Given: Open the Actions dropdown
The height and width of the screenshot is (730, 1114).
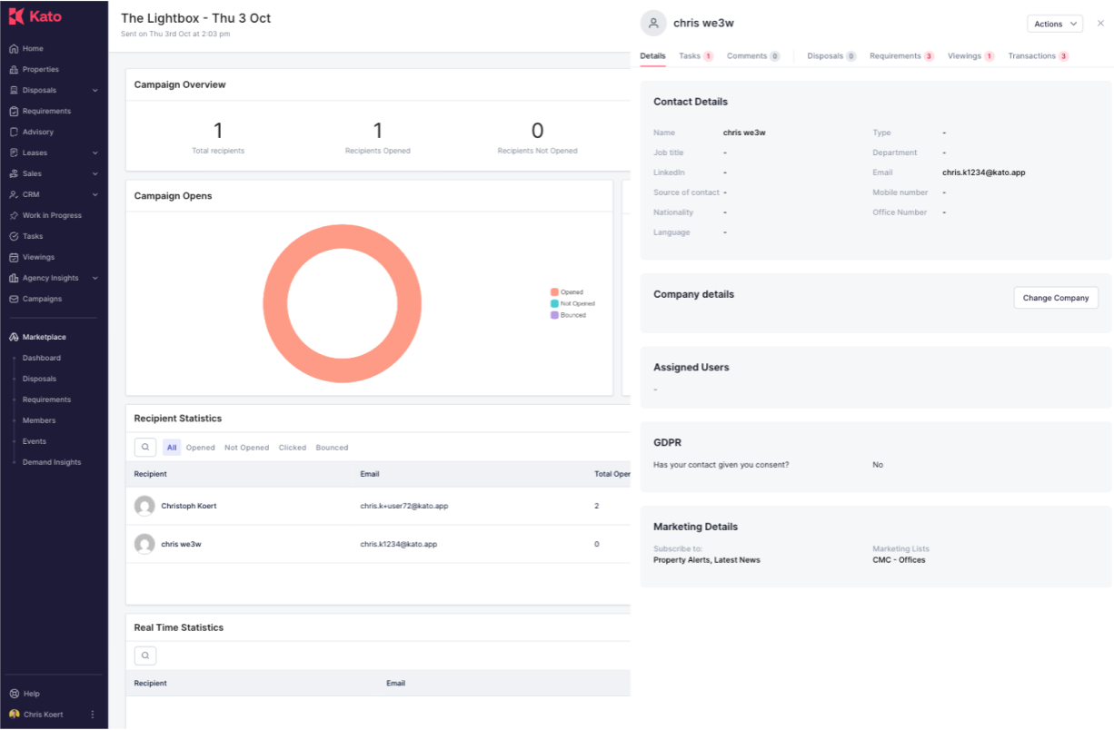Looking at the screenshot, I should (x=1055, y=25).
